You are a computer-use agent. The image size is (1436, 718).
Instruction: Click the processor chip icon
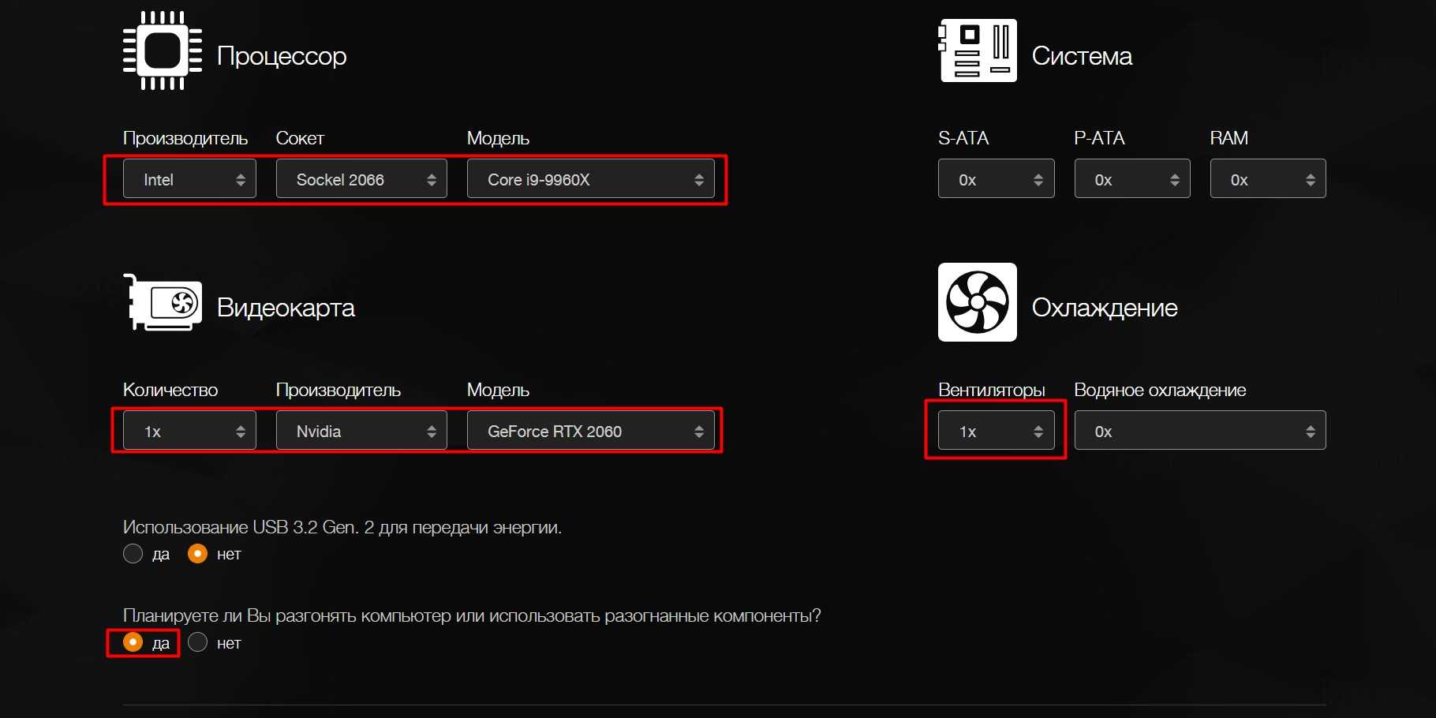[x=163, y=51]
